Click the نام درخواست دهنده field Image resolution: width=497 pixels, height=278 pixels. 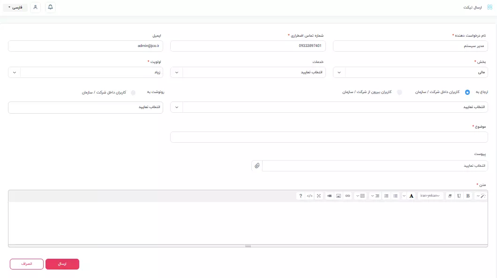[x=410, y=46]
